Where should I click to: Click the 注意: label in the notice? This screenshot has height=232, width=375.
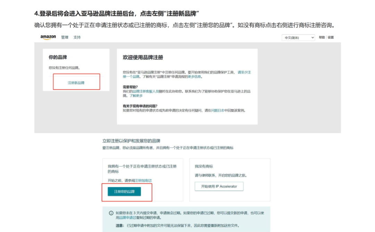[x=119, y=225]
